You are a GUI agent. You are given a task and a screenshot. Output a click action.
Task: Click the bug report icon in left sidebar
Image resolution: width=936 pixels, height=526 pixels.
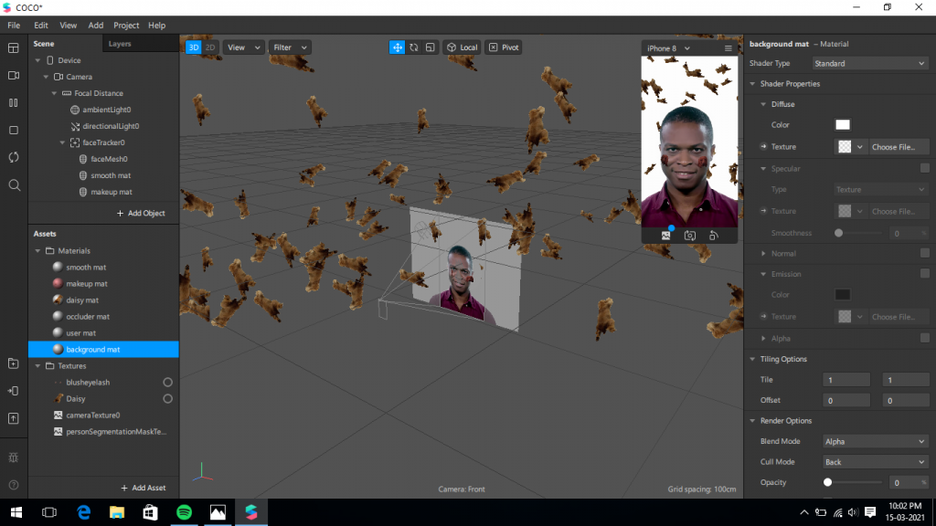click(13, 458)
